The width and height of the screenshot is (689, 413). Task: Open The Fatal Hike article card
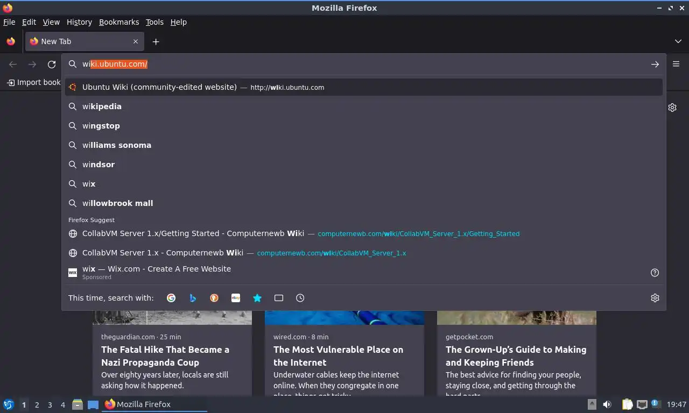pos(172,353)
